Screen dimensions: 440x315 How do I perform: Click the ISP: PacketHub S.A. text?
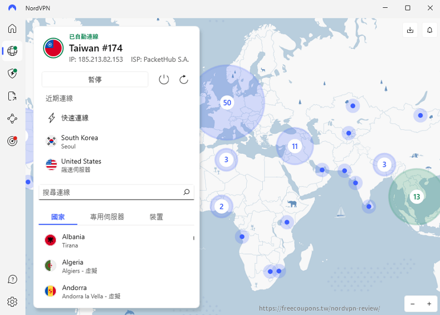point(160,59)
